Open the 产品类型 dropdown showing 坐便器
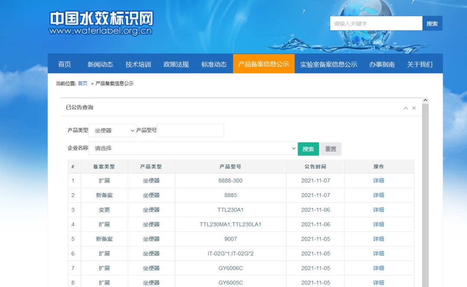This screenshot has width=467, height=287. tap(112, 131)
